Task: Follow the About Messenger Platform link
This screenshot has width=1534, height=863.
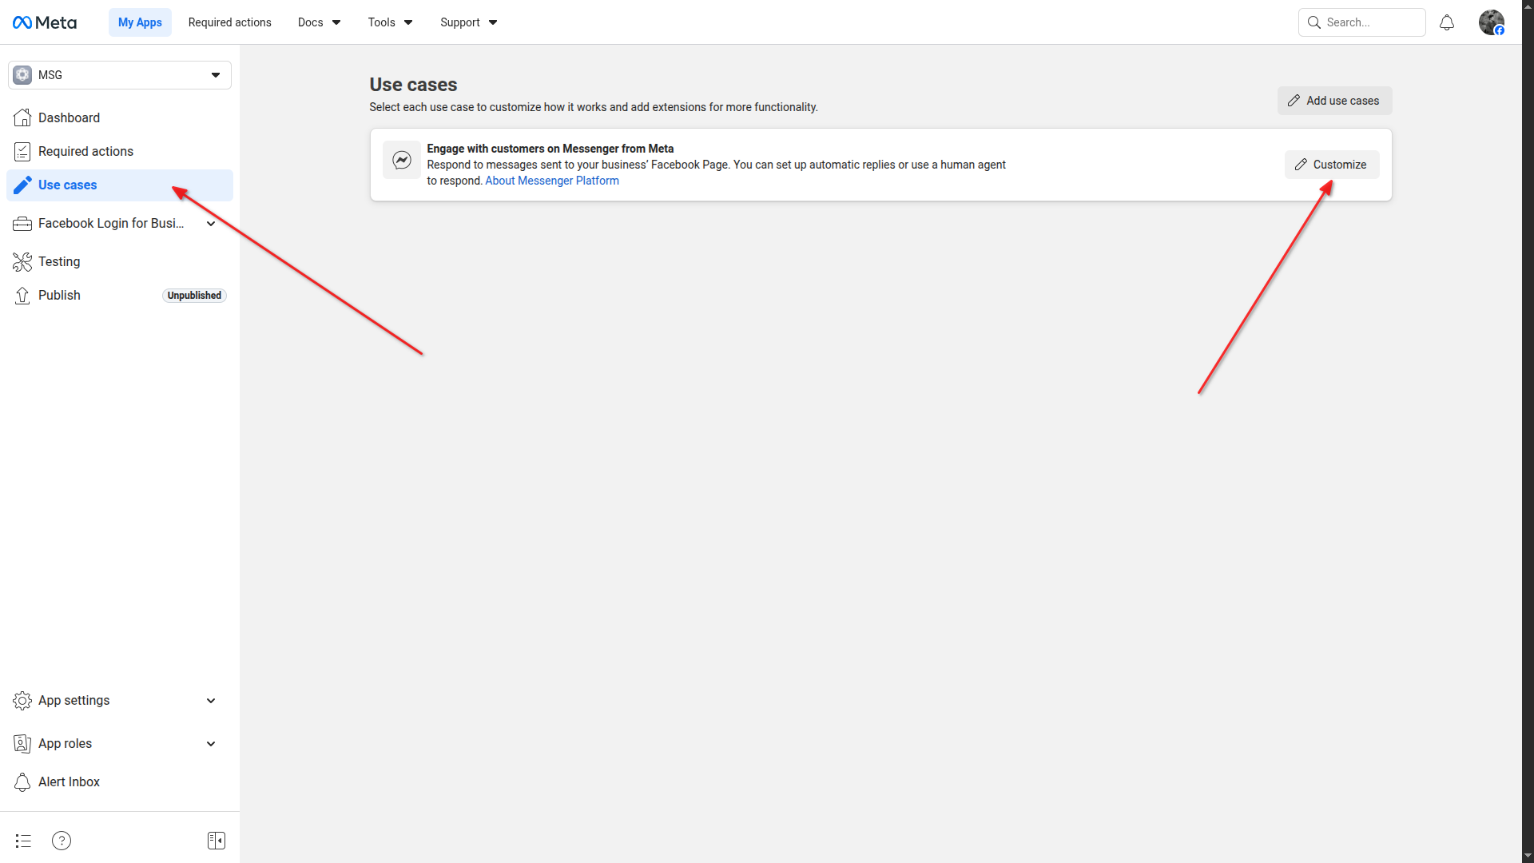Action: (552, 181)
